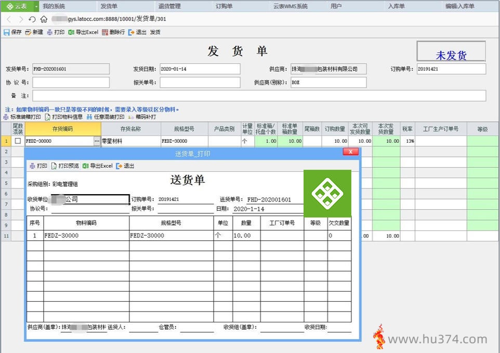Click the 等级 column header in main grid

(482, 129)
